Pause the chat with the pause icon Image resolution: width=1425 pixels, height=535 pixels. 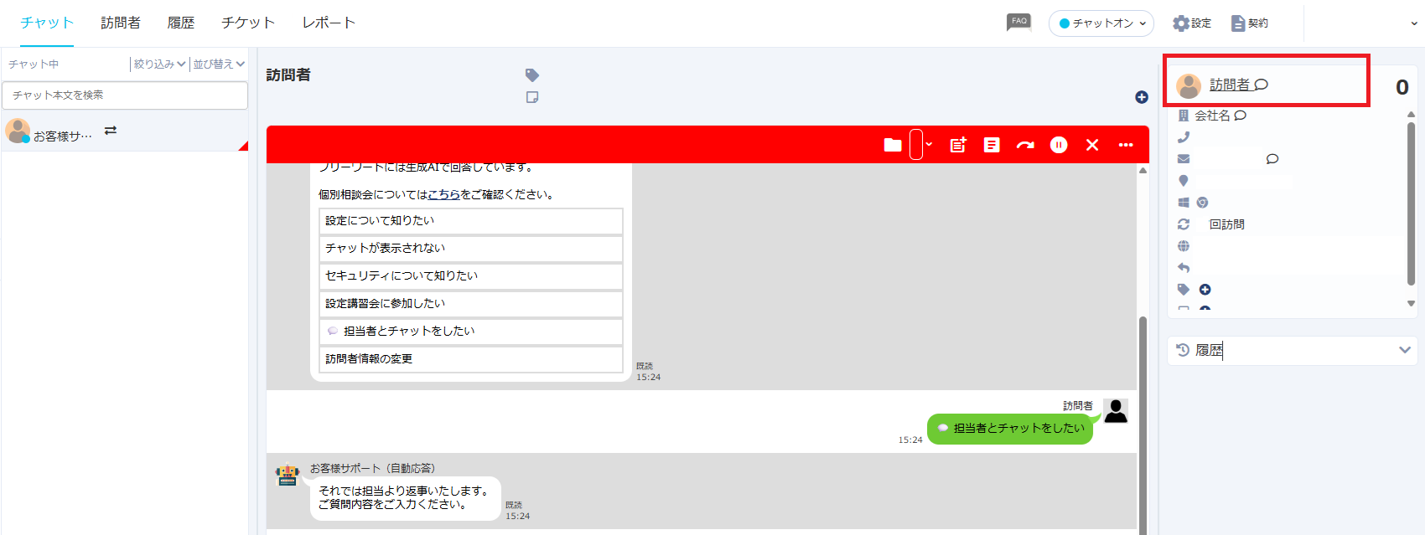click(x=1059, y=145)
